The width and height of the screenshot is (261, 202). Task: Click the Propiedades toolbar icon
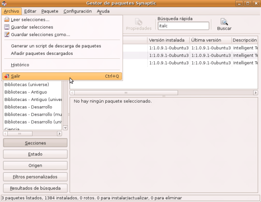138,22
